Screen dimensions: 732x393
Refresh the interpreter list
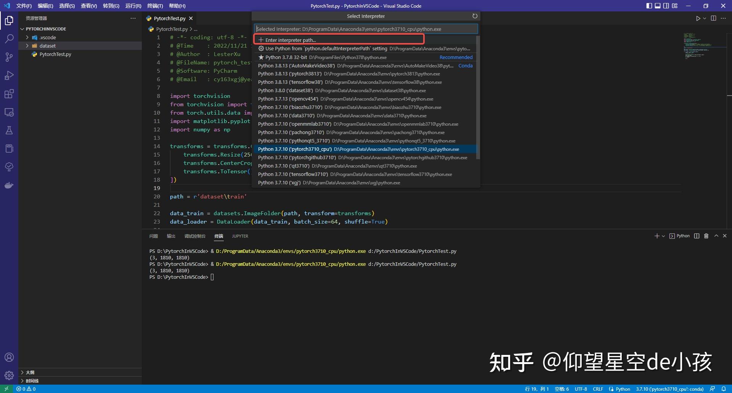[x=475, y=16]
